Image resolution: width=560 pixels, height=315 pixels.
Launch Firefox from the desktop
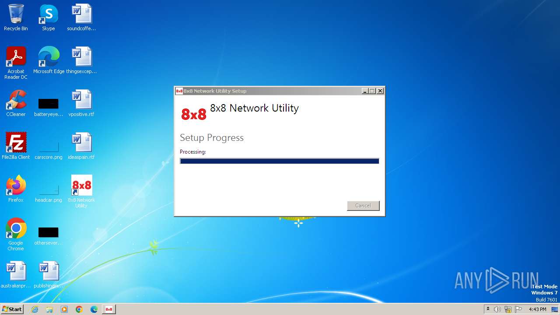click(16, 189)
